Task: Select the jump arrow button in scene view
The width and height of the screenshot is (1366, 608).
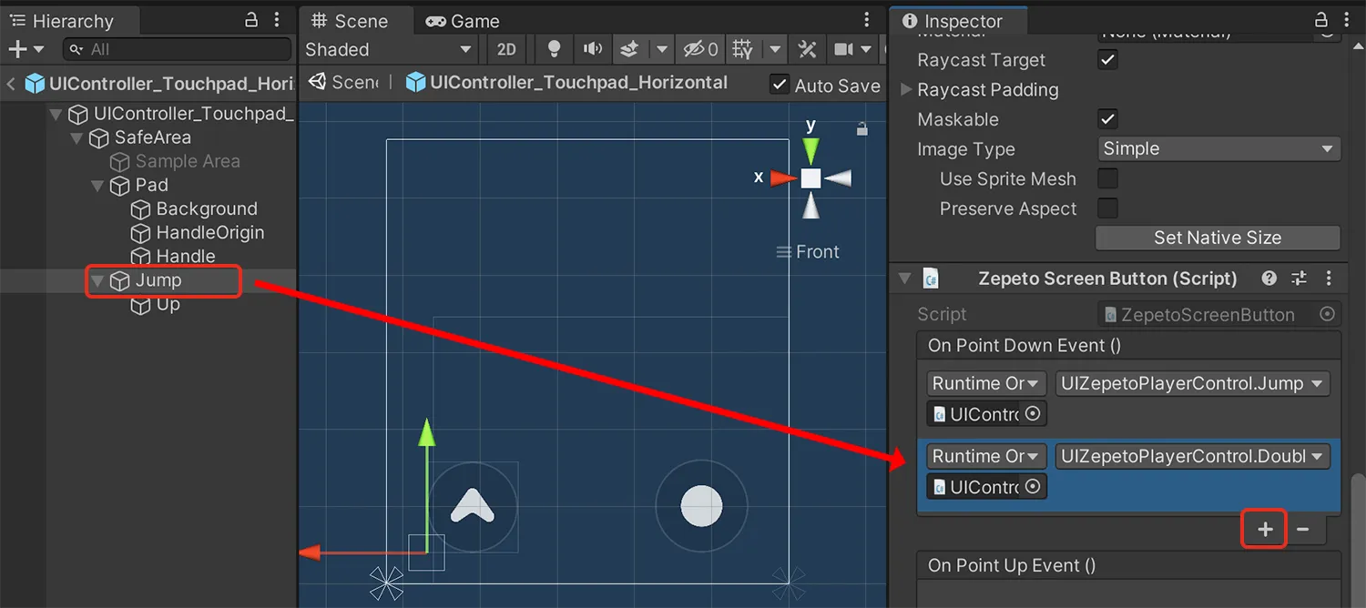Action: [473, 505]
